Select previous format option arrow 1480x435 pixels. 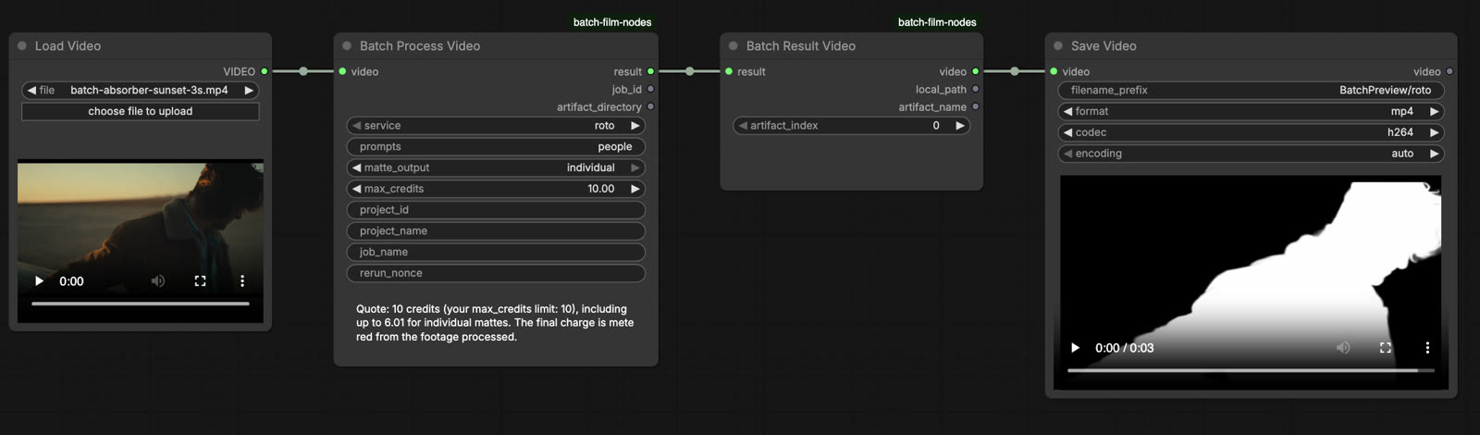tap(1067, 111)
